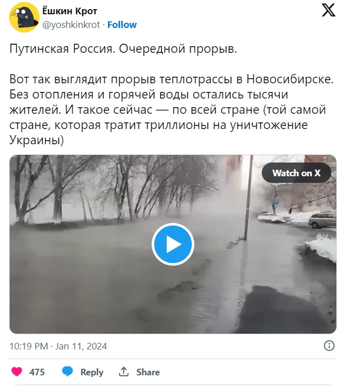Click the 475 likes count
The width and height of the screenshot is (347, 386).
37,372
